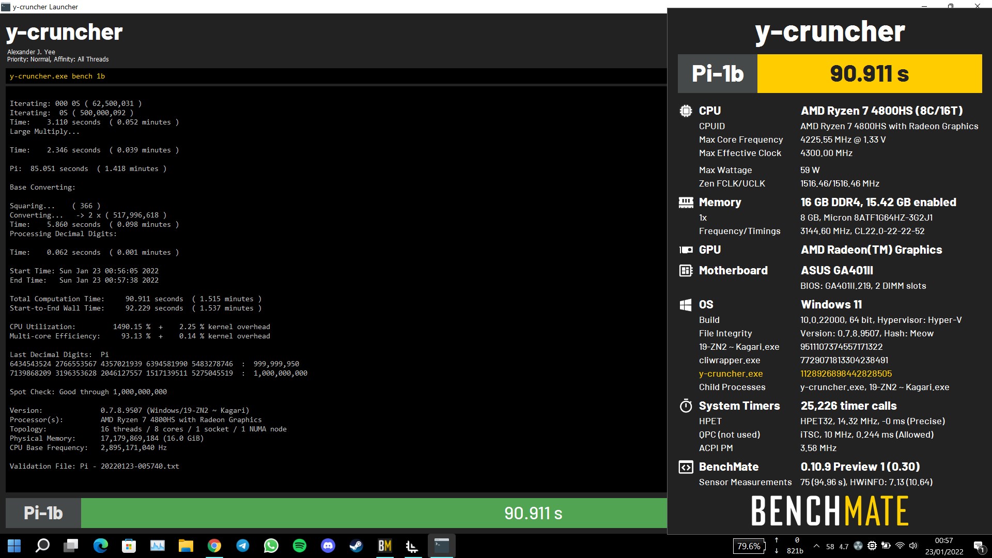
Task: Open Microsoft Store from the taskbar
Action: click(129, 546)
